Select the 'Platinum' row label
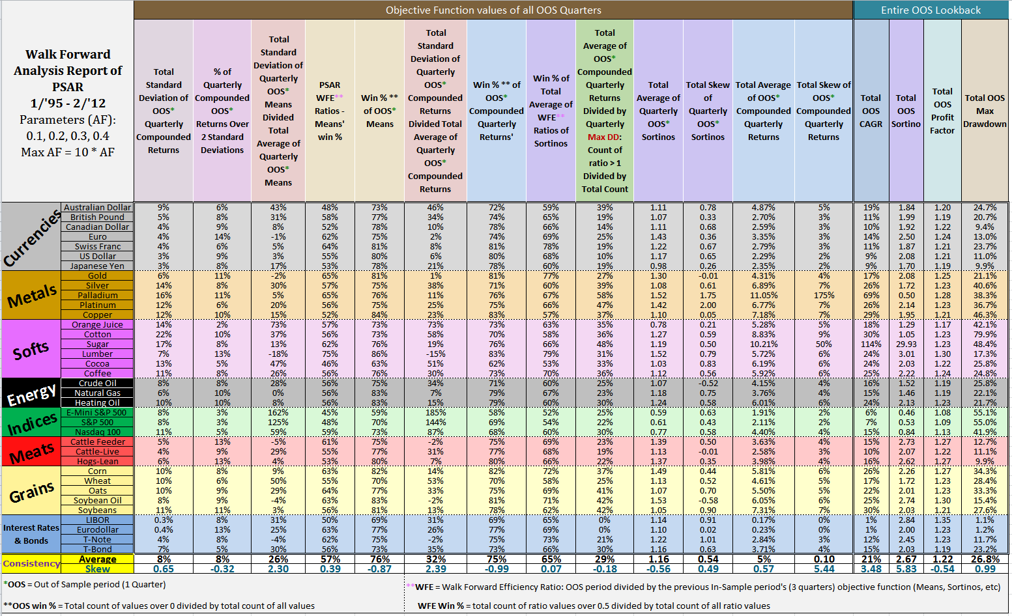Image resolution: width=1012 pixels, height=616 pixels. pyautogui.click(x=97, y=305)
